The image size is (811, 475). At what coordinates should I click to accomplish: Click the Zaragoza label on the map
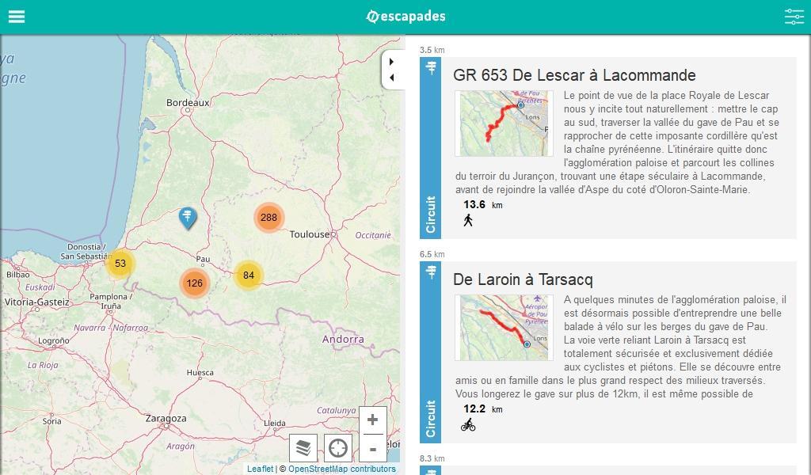166,418
